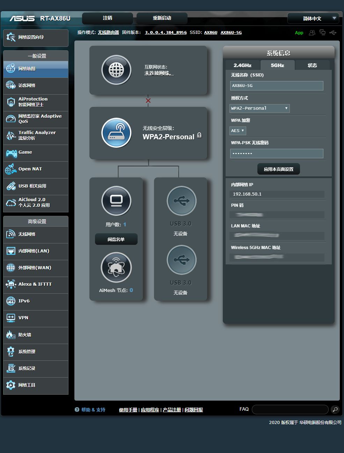Open guest network user icon in header
The height and width of the screenshot is (453, 344).
(x=312, y=32)
